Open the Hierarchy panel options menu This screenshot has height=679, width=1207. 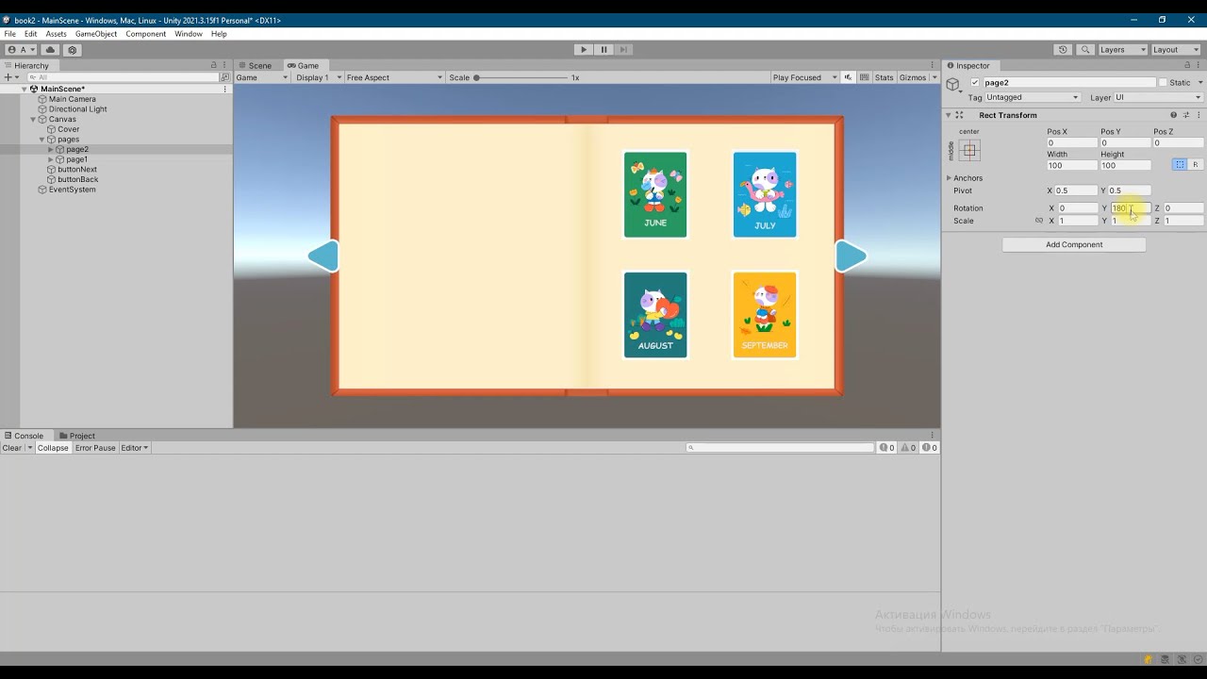pos(225,65)
